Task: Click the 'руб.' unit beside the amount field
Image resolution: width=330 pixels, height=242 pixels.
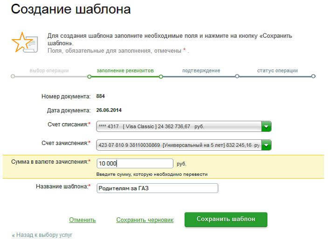Action: pyautogui.click(x=181, y=164)
